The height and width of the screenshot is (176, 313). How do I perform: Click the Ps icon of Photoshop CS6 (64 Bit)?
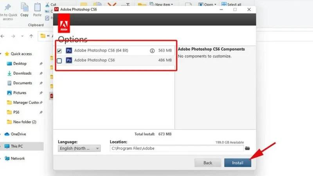tap(69, 50)
